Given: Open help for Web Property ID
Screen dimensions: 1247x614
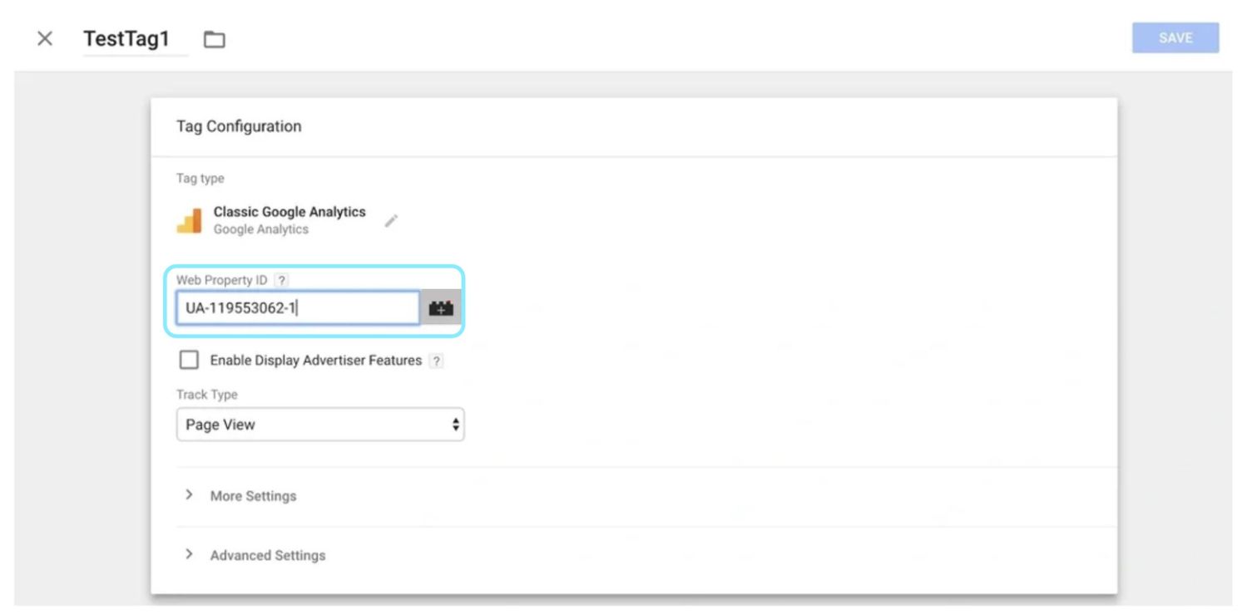Looking at the screenshot, I should click(x=282, y=281).
